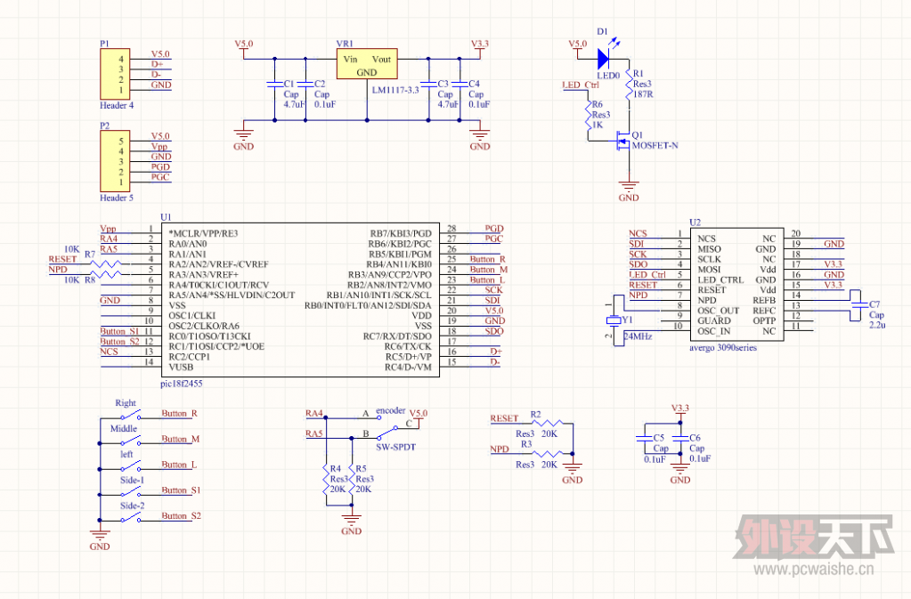Click the pic18f2455 part name text
This screenshot has height=599, width=911.
(182, 384)
